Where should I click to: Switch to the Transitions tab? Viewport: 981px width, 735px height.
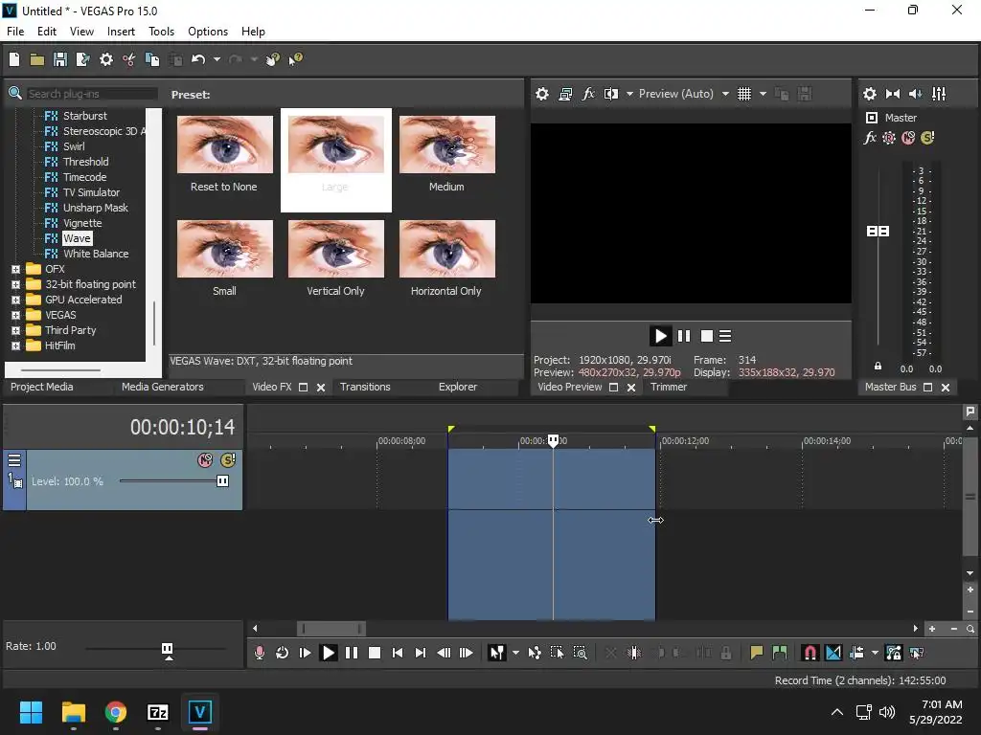click(x=365, y=387)
